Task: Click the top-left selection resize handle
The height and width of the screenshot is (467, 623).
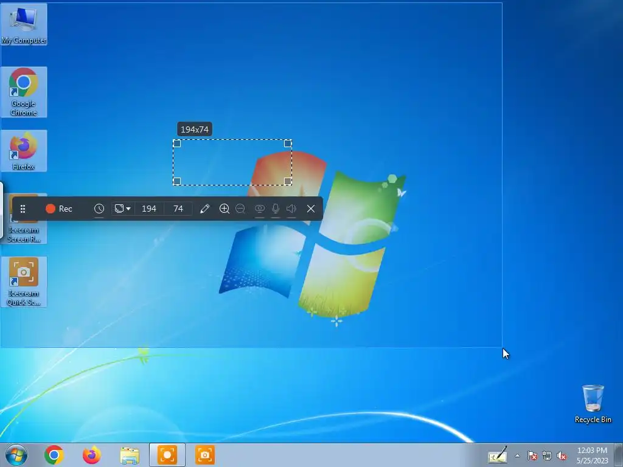Action: tap(177, 144)
